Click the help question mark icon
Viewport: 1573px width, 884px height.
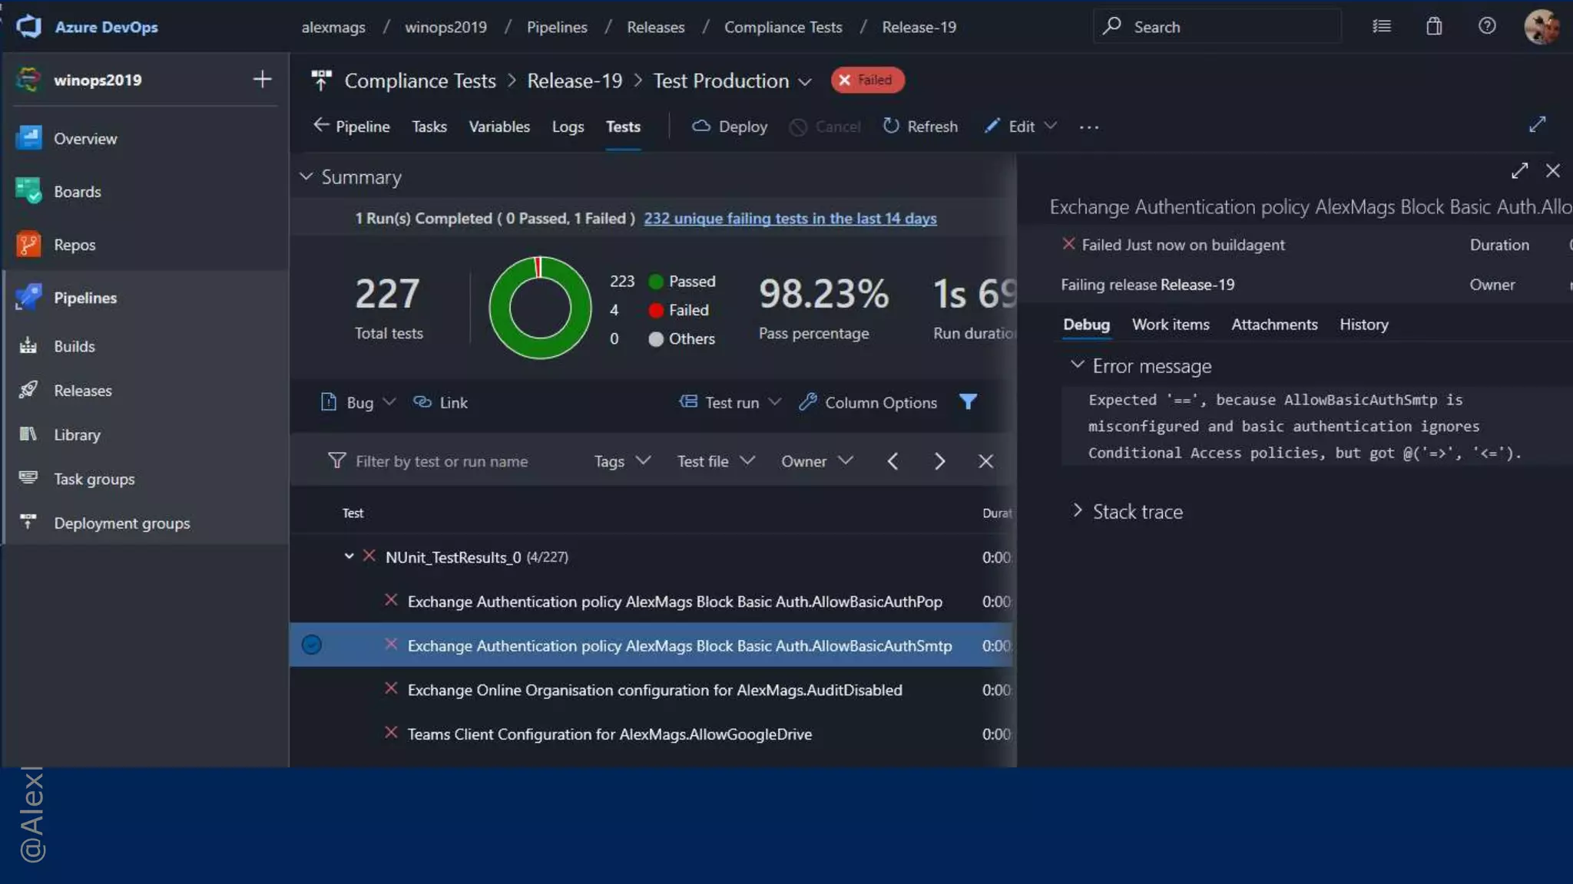[1486, 26]
